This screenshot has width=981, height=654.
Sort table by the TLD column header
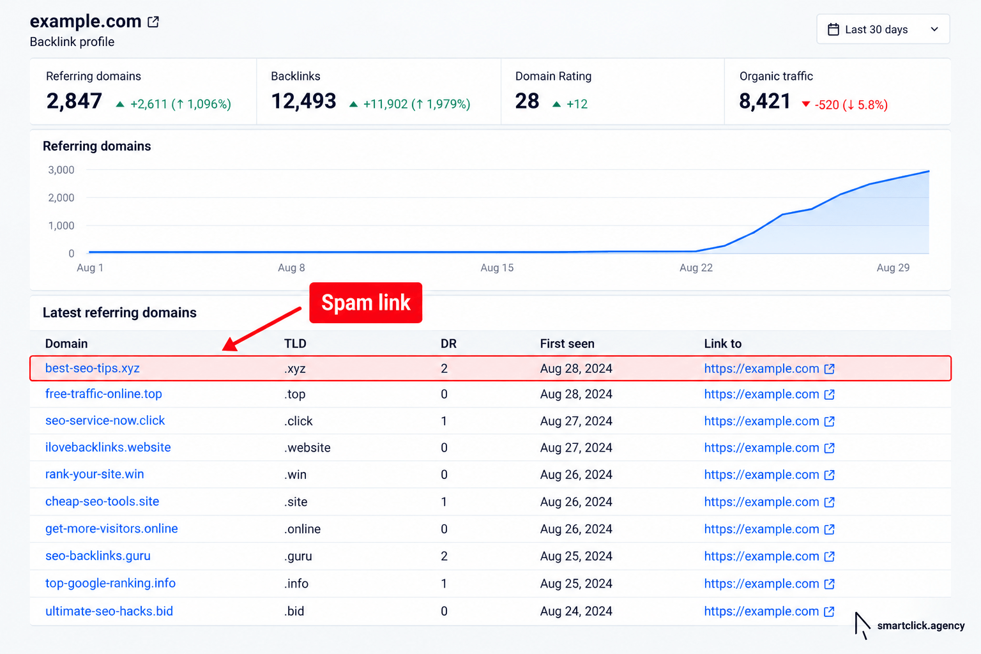295,344
